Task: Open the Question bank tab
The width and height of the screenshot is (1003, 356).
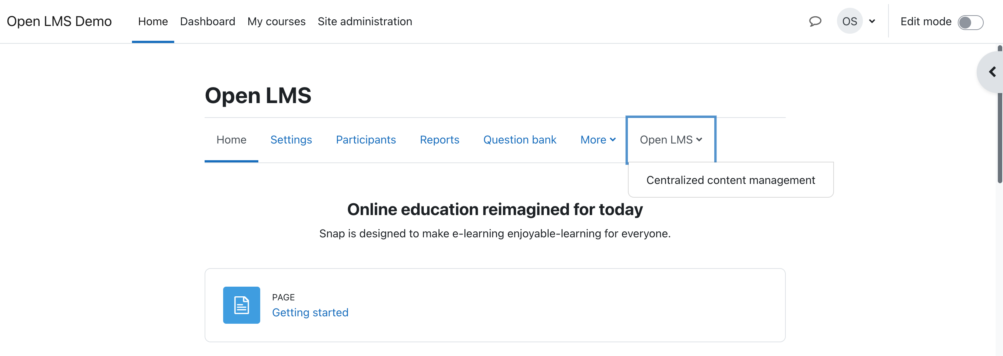Action: pyautogui.click(x=520, y=139)
